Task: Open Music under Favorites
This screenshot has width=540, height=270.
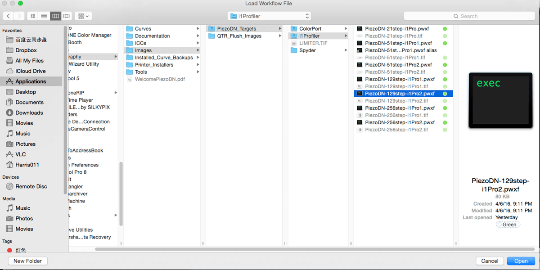Action: tap(23, 134)
